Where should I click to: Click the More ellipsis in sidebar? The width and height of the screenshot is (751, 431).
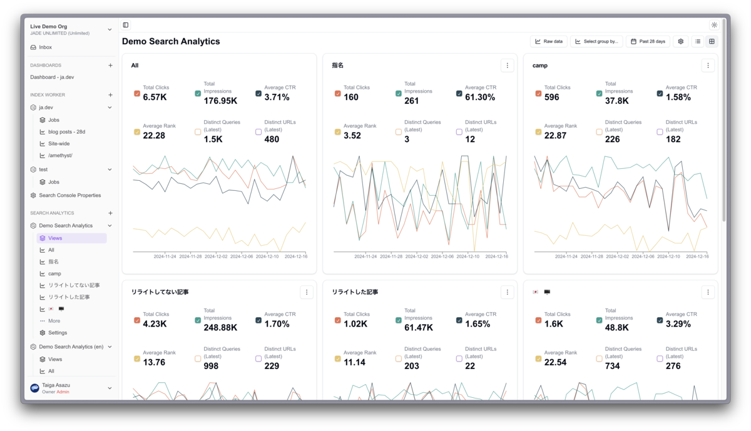[x=43, y=321]
